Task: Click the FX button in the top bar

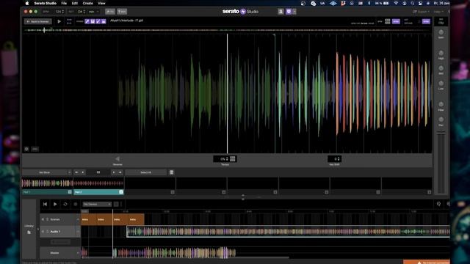Action: click(x=110, y=12)
